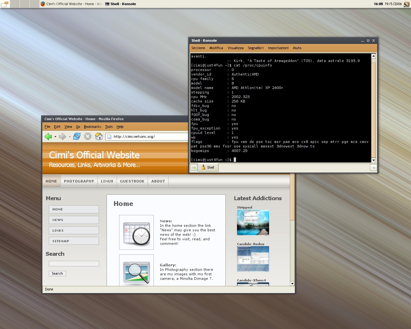Click LINKS link in sidebar Menu
The width and height of the screenshot is (411, 329).
[74, 230]
